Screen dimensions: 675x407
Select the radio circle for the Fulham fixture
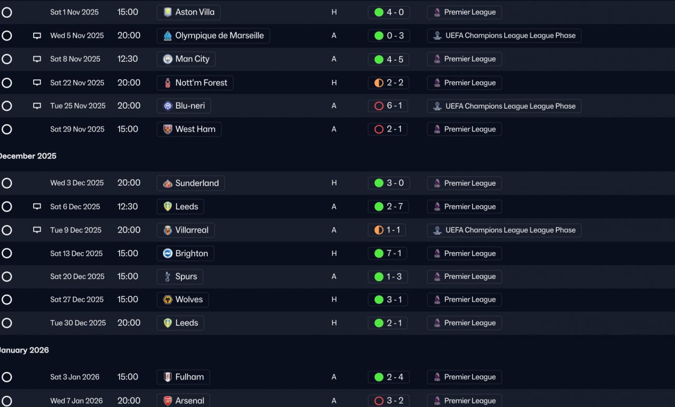[x=7, y=377]
